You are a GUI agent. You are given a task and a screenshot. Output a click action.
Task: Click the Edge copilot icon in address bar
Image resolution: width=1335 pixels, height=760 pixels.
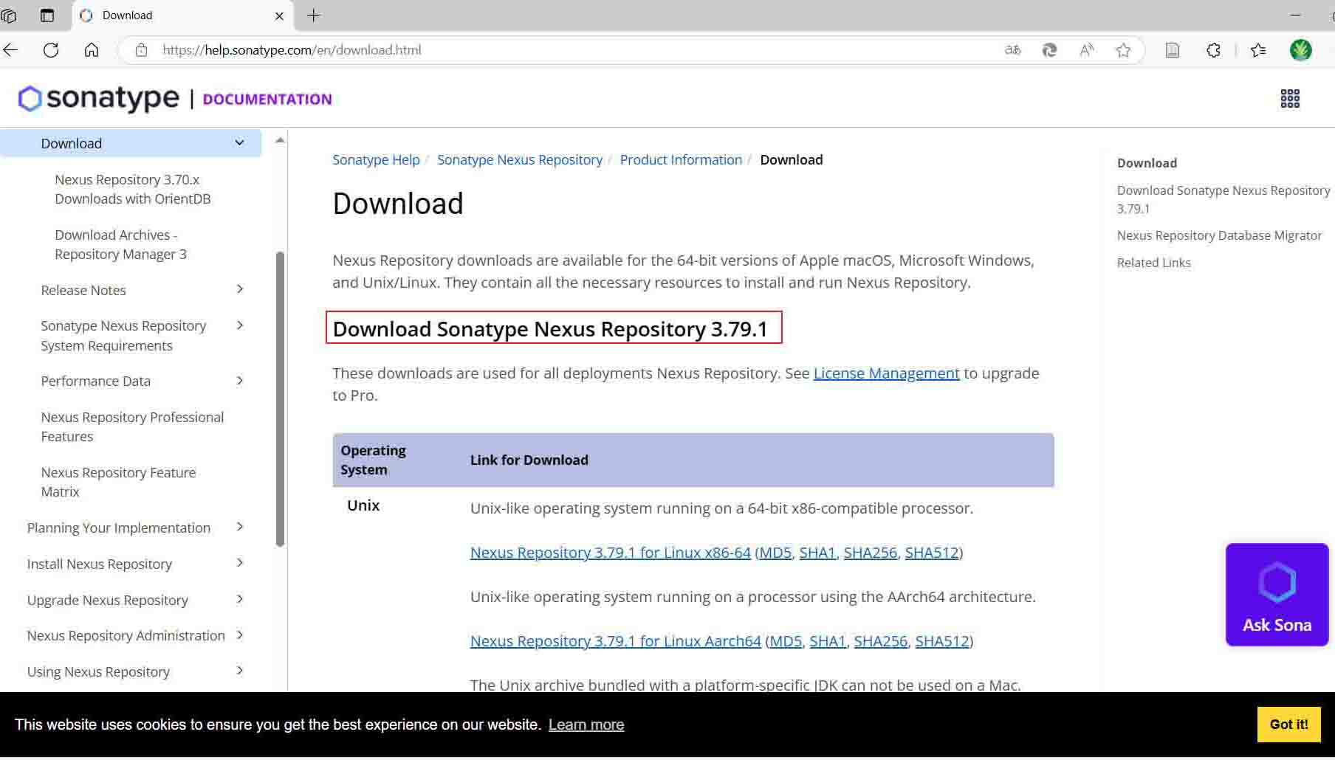(x=1049, y=50)
